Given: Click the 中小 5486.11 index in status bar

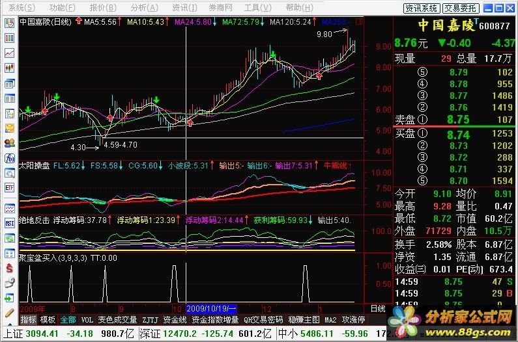Looking at the screenshot, I should pyautogui.click(x=306, y=334).
